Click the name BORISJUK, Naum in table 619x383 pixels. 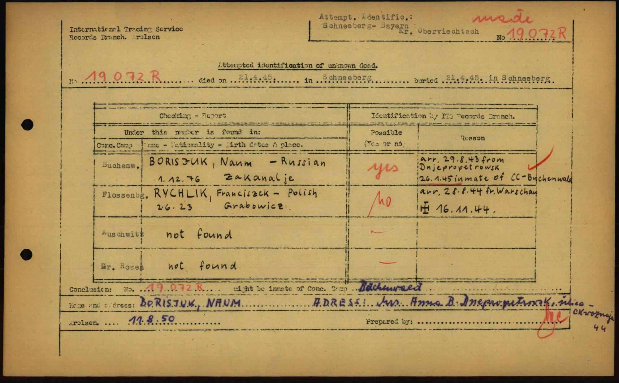tap(201, 162)
